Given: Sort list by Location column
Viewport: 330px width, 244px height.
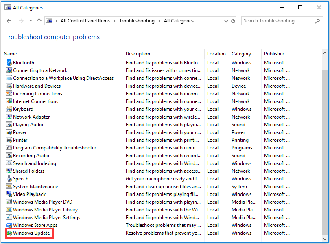Looking at the screenshot, I should (216, 54).
